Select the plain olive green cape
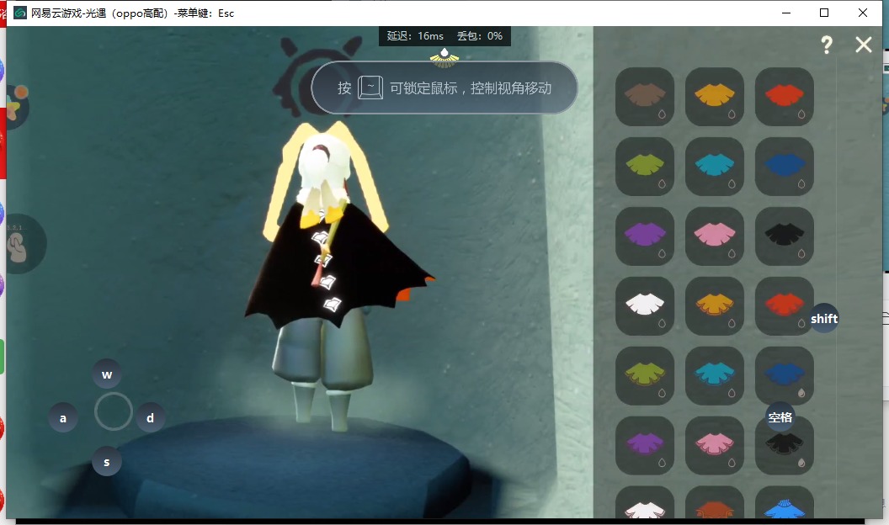This screenshot has height=525, width=889. pos(645,167)
